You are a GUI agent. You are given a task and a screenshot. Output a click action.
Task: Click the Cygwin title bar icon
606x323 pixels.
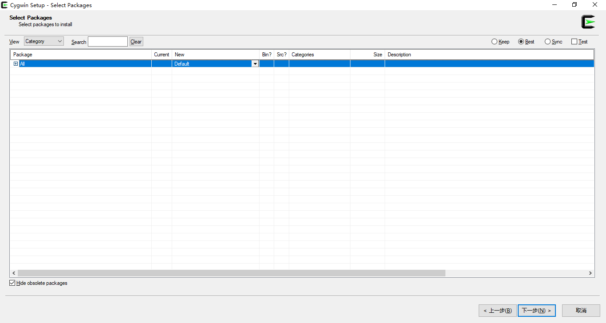tap(4, 5)
